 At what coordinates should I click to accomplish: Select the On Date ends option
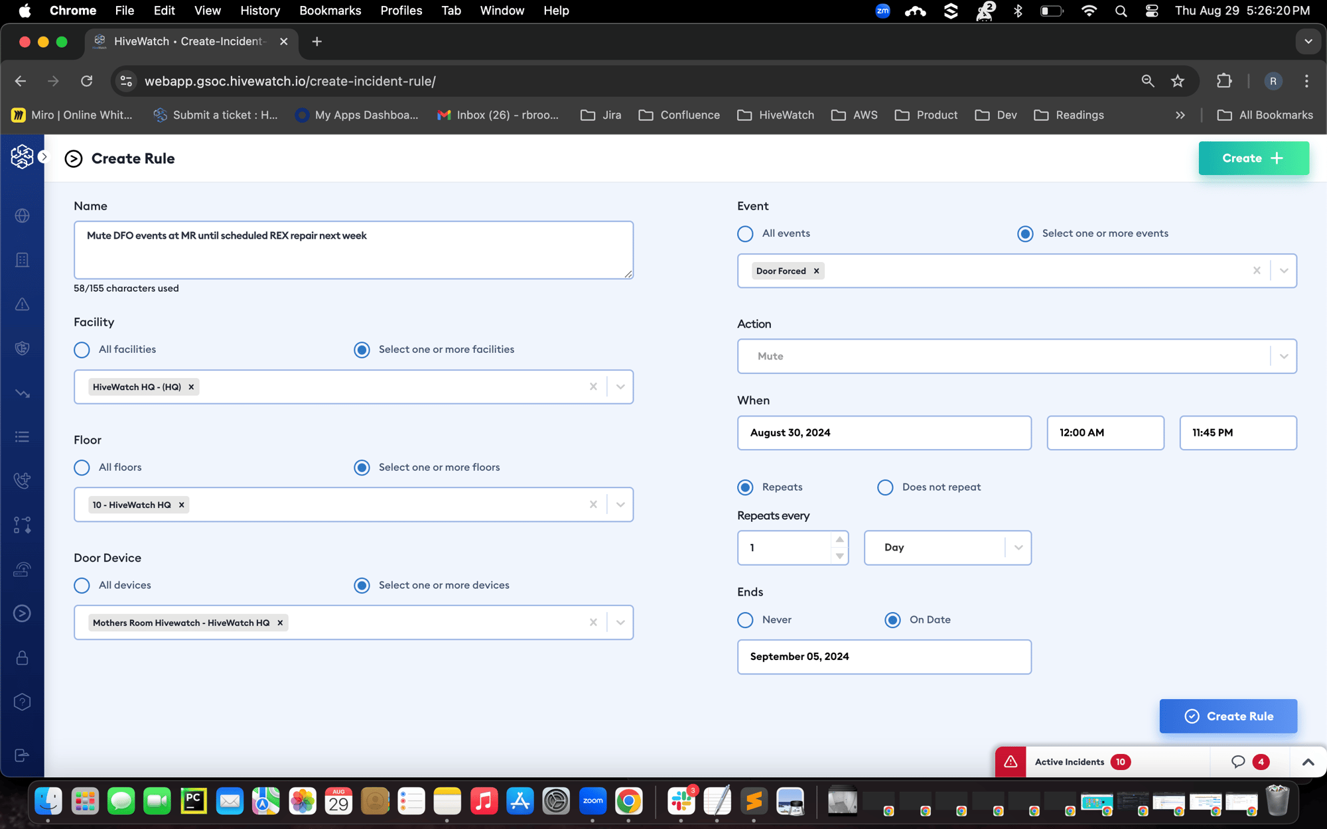[x=892, y=620]
